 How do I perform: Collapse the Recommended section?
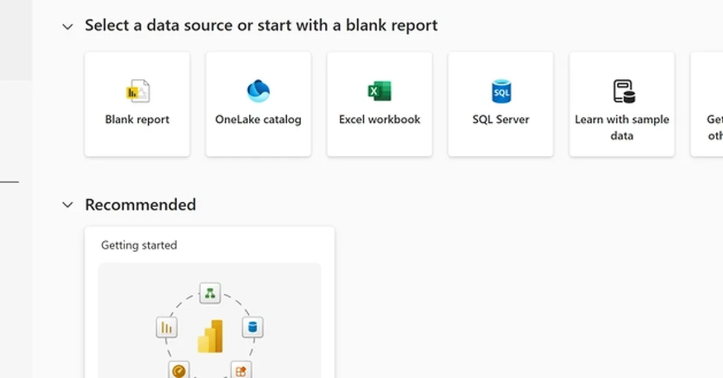67,205
